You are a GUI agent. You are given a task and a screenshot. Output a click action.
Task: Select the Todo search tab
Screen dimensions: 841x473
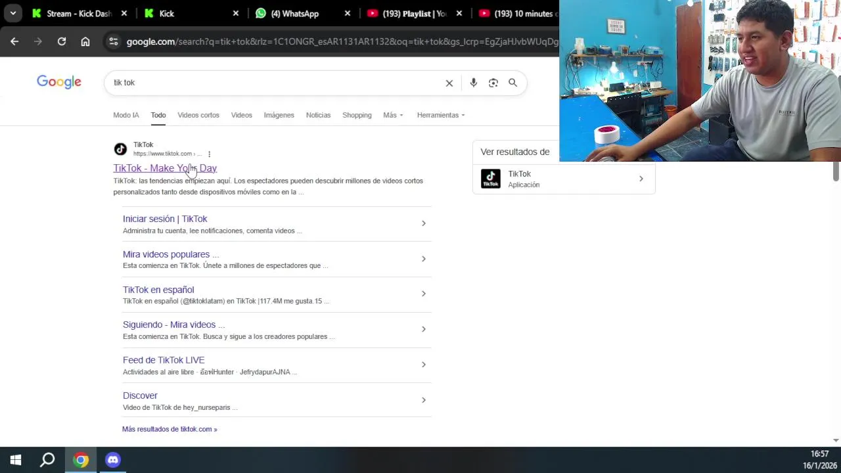(x=158, y=115)
